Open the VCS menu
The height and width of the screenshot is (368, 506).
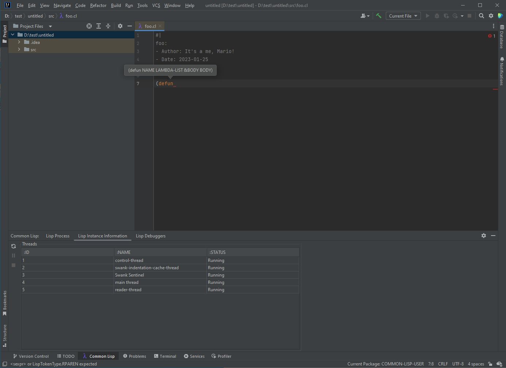tap(156, 5)
